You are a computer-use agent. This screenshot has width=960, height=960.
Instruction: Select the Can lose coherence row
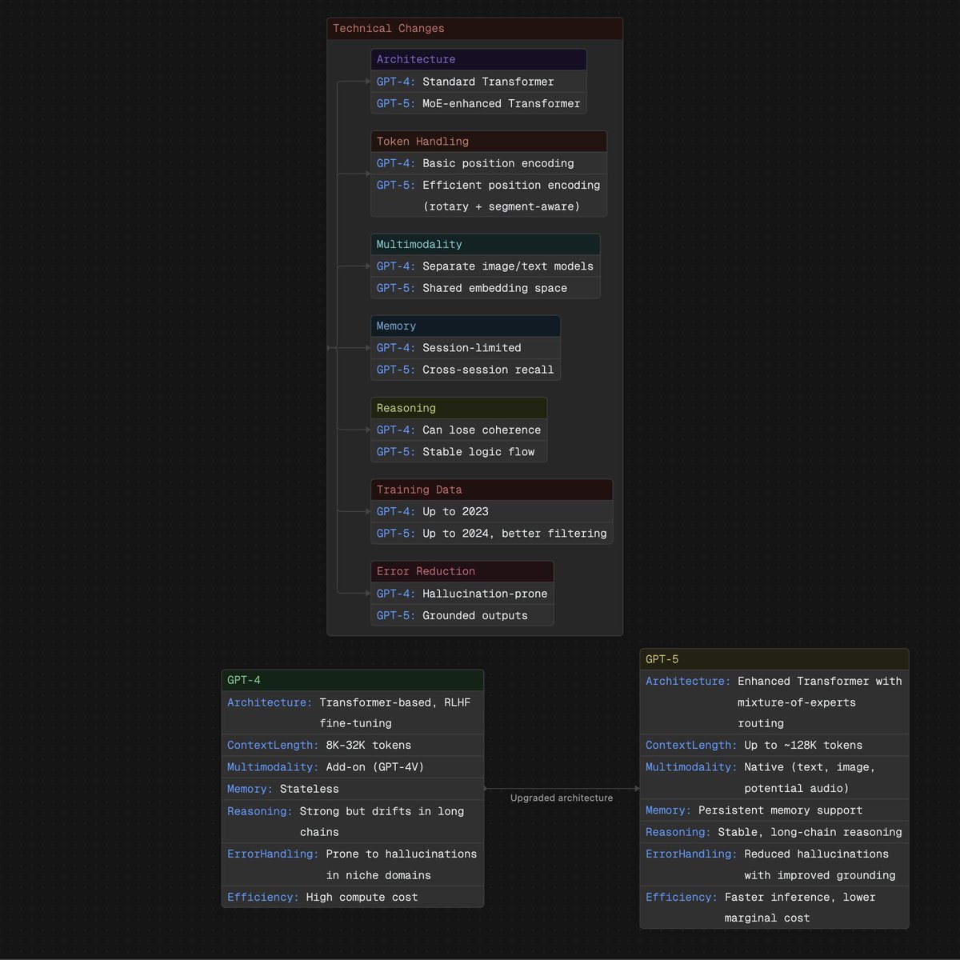(x=459, y=430)
